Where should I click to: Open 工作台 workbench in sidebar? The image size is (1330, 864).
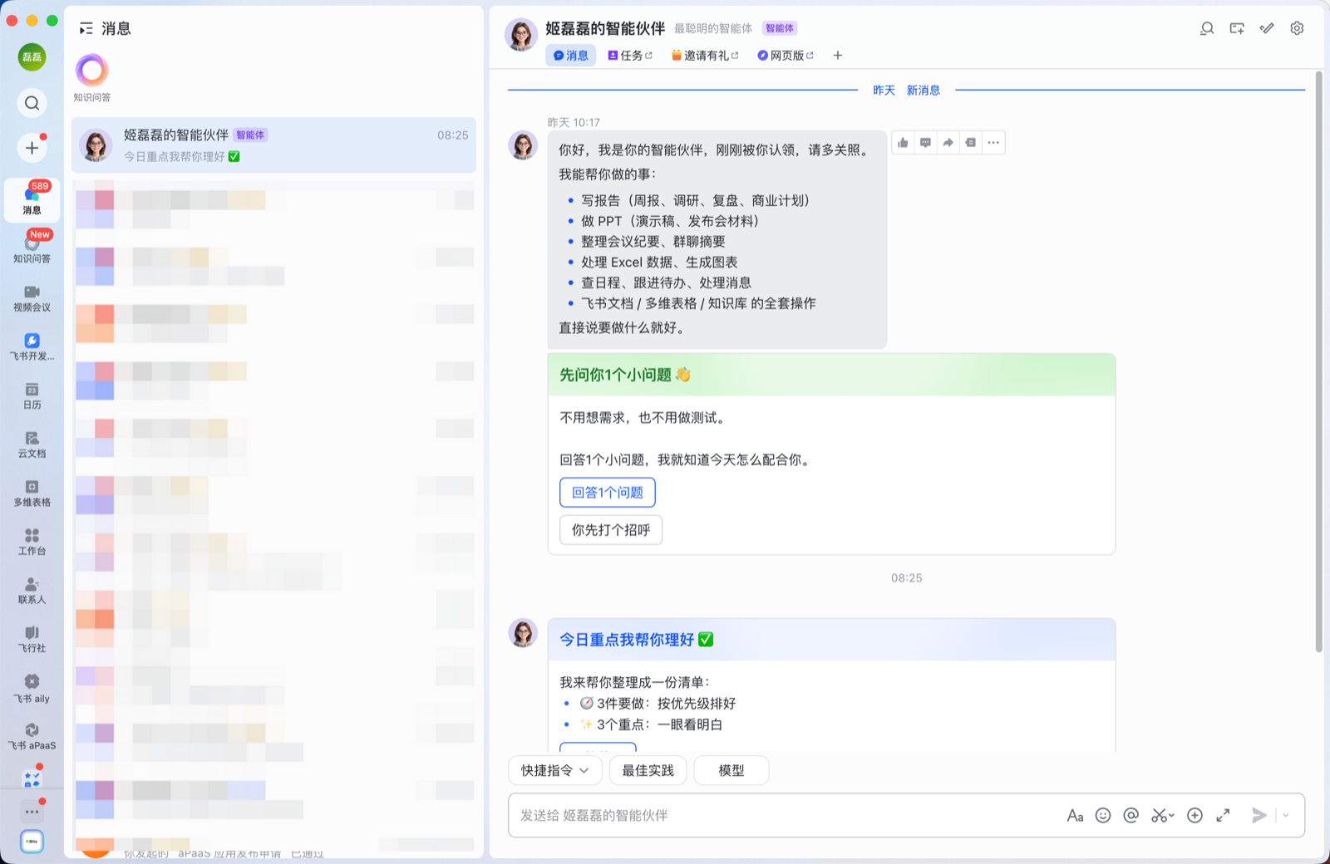tap(32, 542)
